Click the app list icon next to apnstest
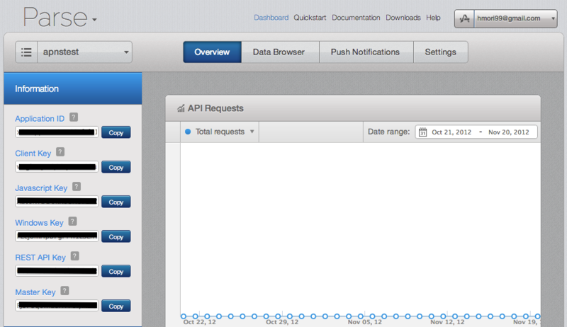 pos(26,52)
